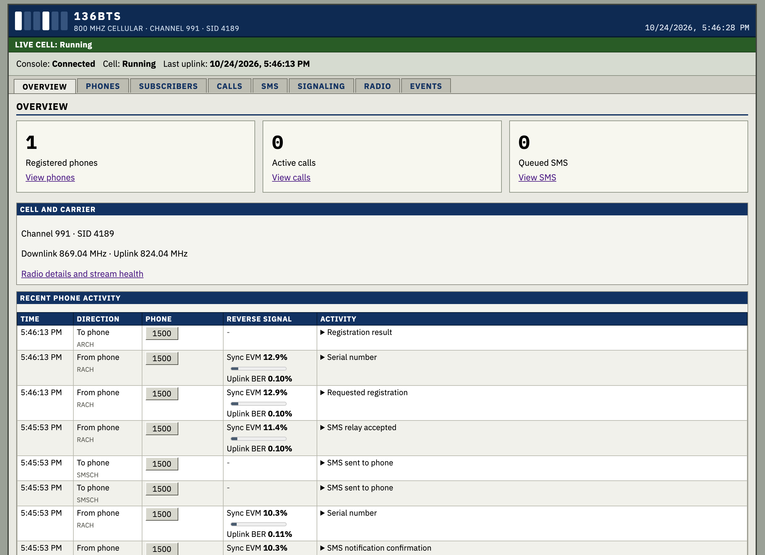This screenshot has height=555, width=765.
Task: Click the 'LIVE CELL: Running' status banner
Action: point(382,45)
